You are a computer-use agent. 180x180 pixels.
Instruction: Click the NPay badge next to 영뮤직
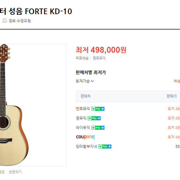click(94, 118)
